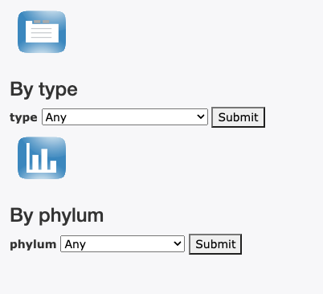Viewport: 323px width, 294px height.
Task: Submit the By phylum filter
Action: coord(215,244)
